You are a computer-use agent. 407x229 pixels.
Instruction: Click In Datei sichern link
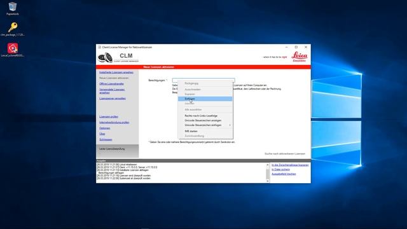280,170
